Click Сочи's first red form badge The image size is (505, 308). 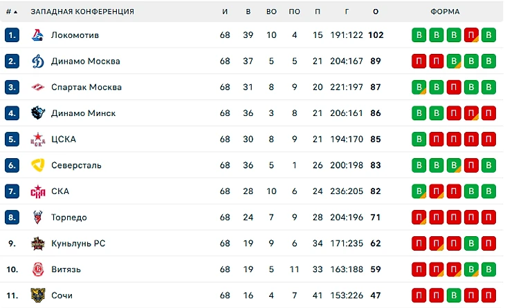[419, 295]
